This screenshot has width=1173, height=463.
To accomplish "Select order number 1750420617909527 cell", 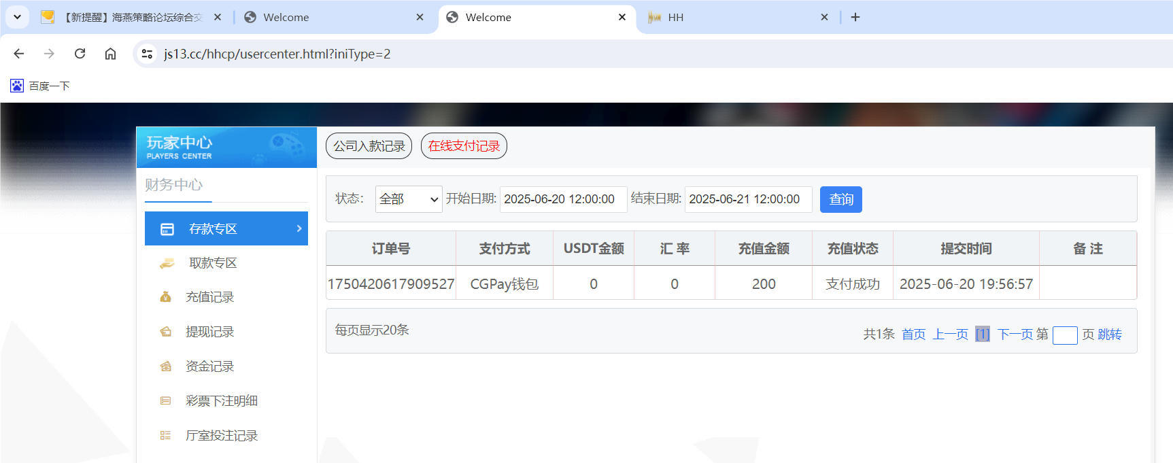I will [391, 284].
